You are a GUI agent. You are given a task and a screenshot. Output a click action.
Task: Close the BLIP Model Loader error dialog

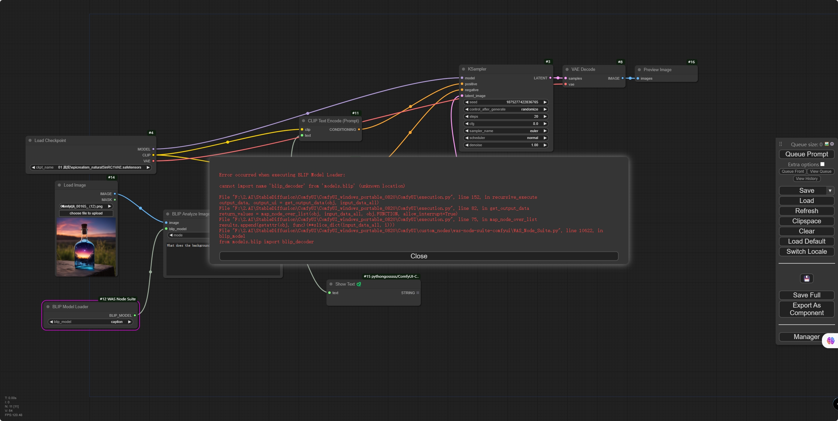(x=418, y=256)
